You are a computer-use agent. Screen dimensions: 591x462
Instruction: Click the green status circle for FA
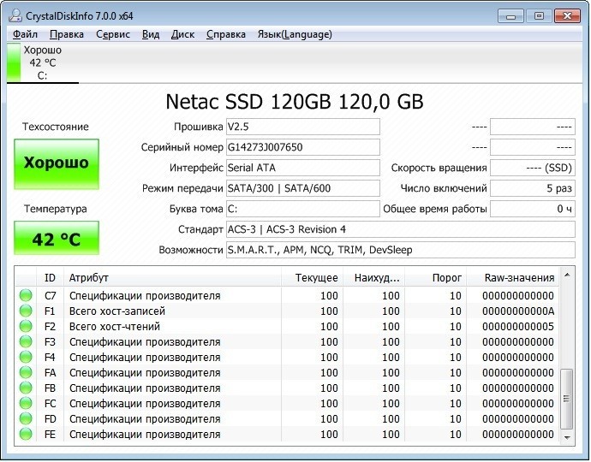point(26,373)
